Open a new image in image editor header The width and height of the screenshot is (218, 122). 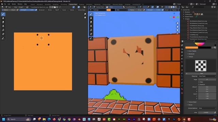52,7
